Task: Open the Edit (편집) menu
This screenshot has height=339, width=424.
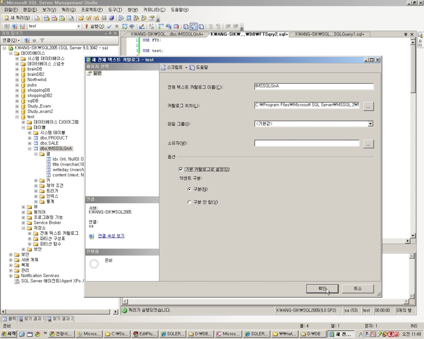Action: tap(30, 10)
